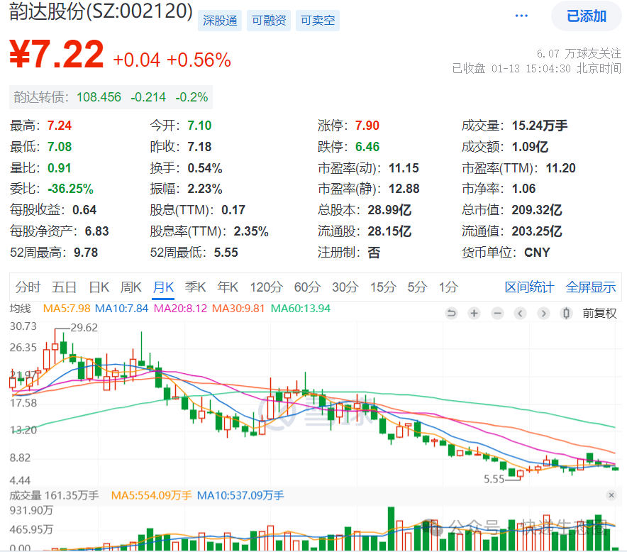Image resolution: width=627 pixels, height=552 pixels.
Task: Switch to the 30分 chart tab
Action: tap(345, 287)
